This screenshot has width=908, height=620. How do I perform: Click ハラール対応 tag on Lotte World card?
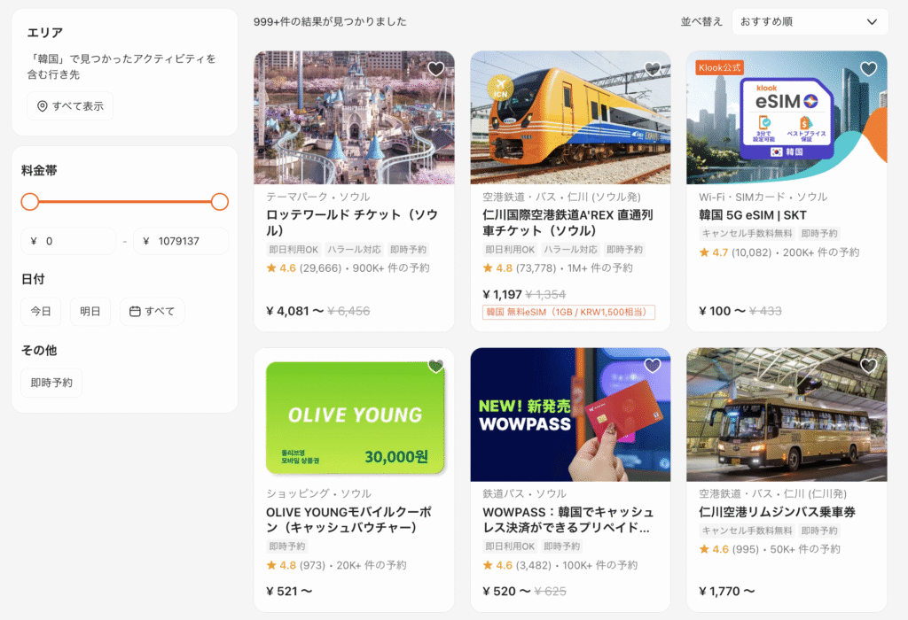(354, 249)
